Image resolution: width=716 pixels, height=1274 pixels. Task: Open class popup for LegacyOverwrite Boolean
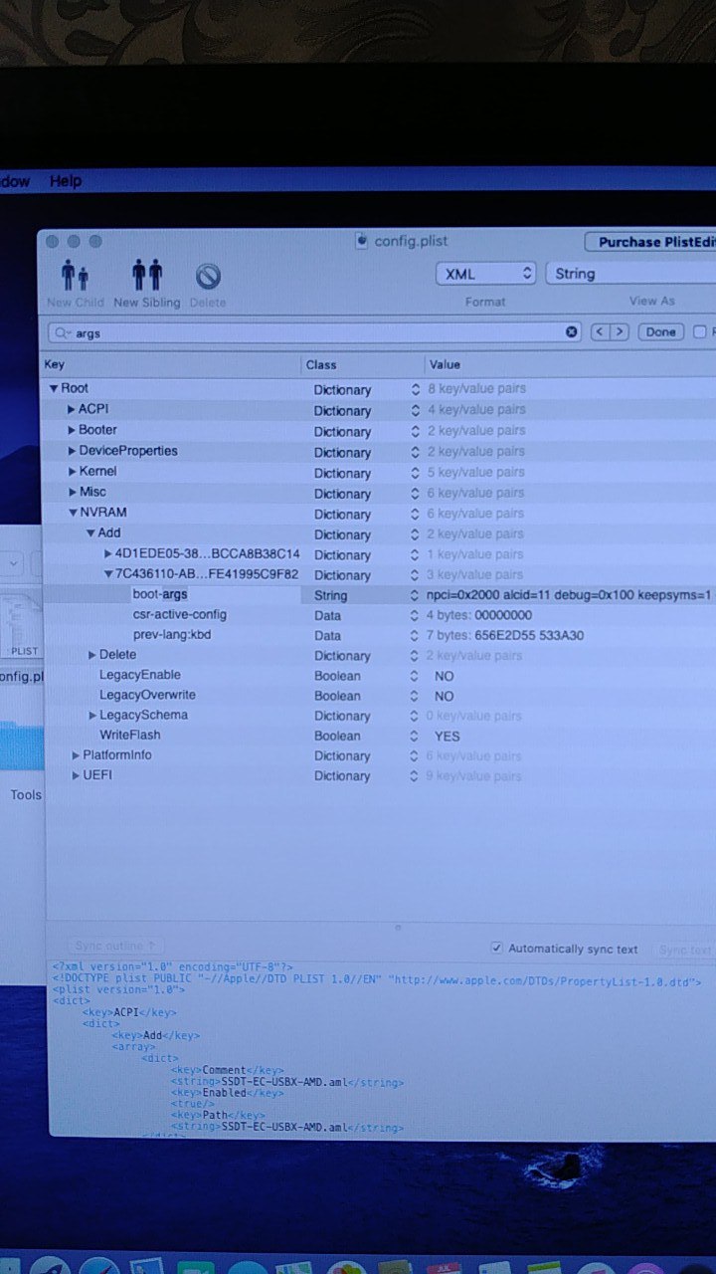(x=415, y=696)
